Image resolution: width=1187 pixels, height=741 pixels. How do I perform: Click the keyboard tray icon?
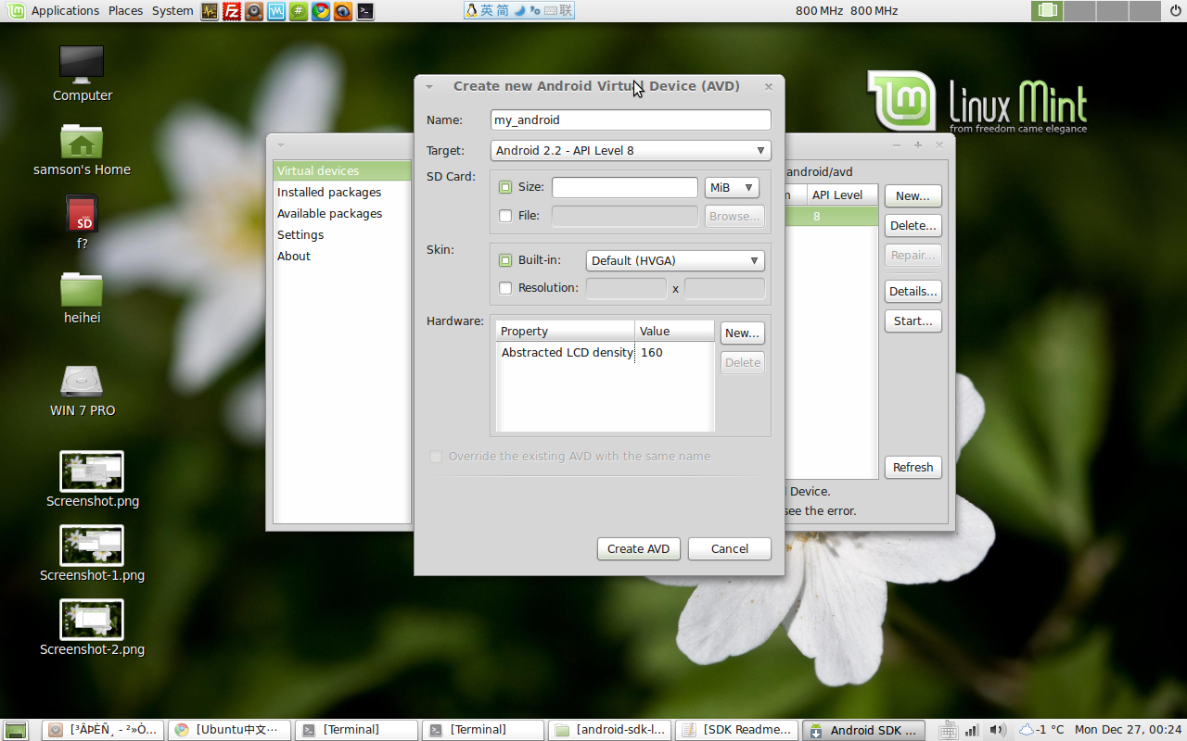[x=948, y=730]
